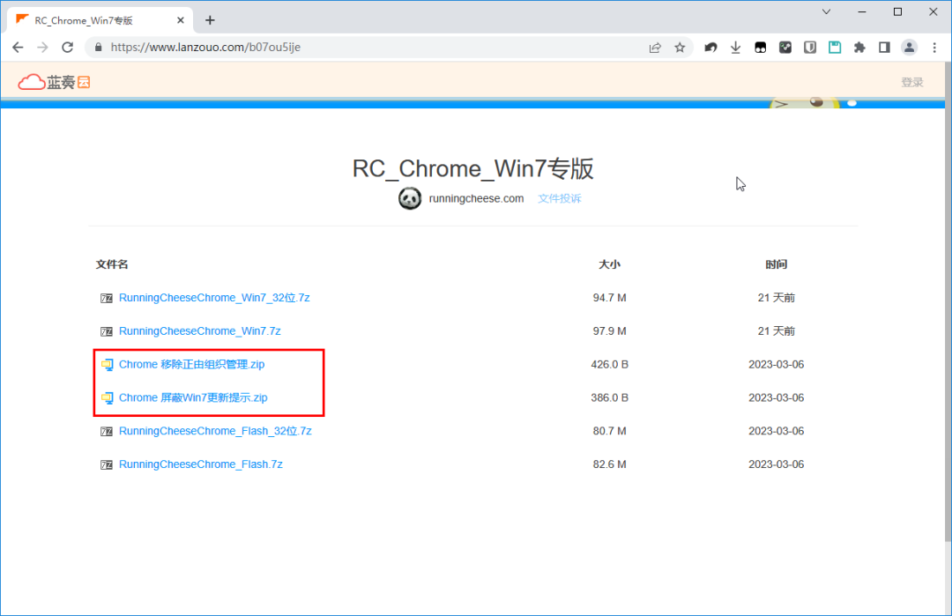Screen dimensions: 952x616
Task: Click zip icon beside 屏蔽Win7更新提示
Action: 107,398
